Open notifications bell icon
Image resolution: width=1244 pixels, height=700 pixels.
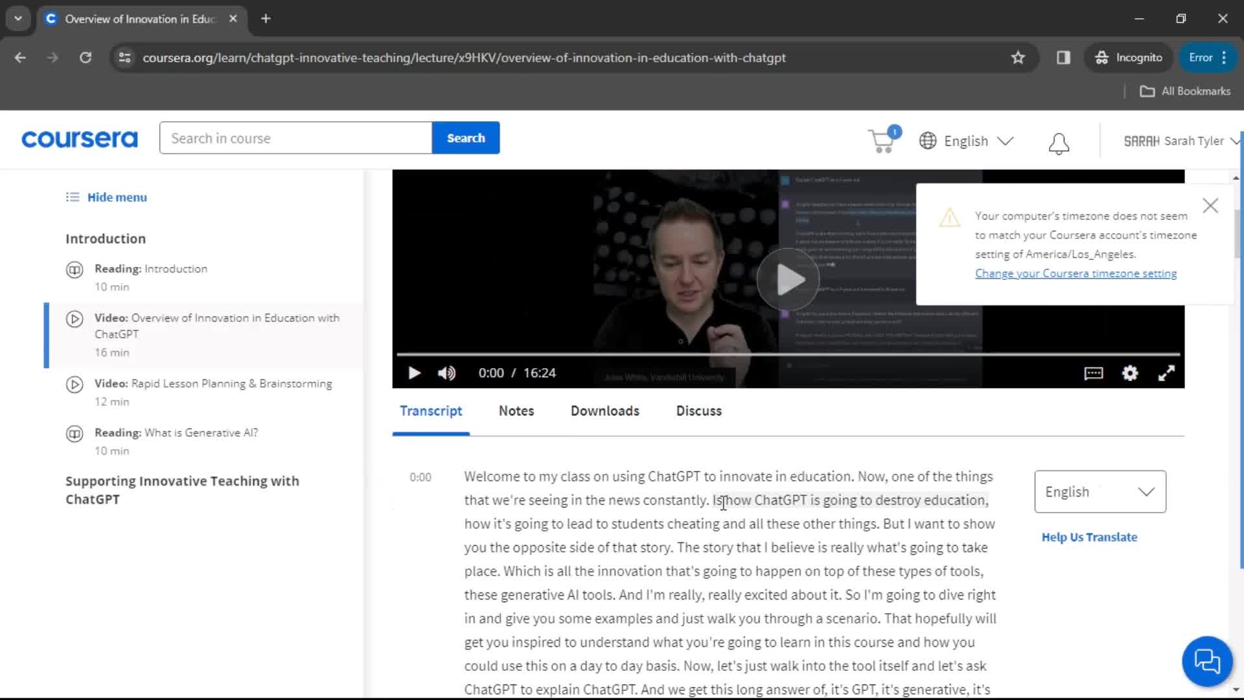[x=1058, y=141]
